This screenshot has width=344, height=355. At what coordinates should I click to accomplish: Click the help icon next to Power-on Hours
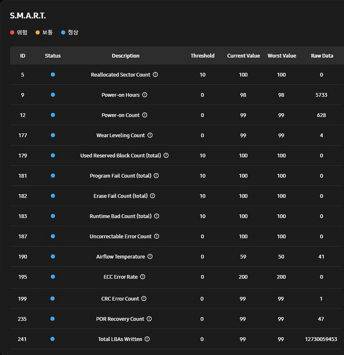[145, 95]
